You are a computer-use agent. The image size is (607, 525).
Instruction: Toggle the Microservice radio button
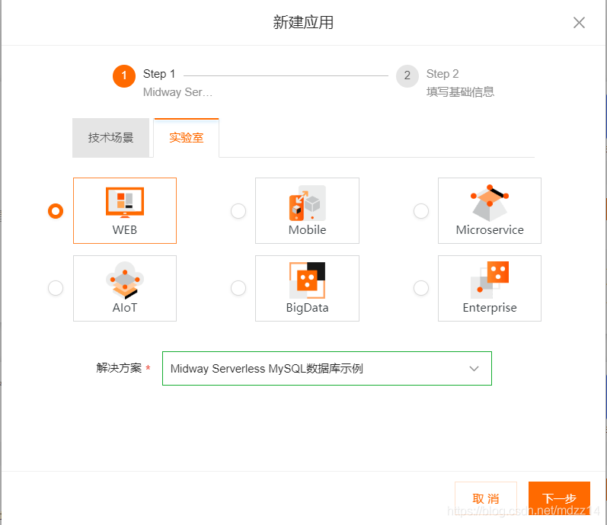point(421,211)
